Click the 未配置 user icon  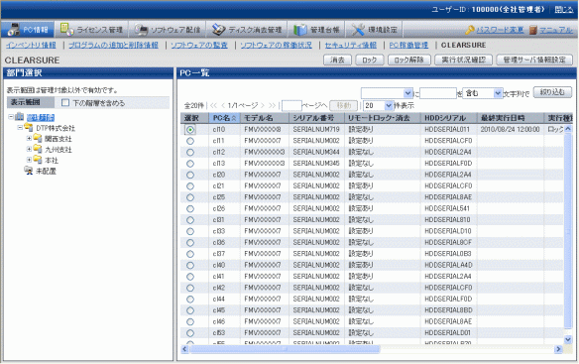[29, 171]
